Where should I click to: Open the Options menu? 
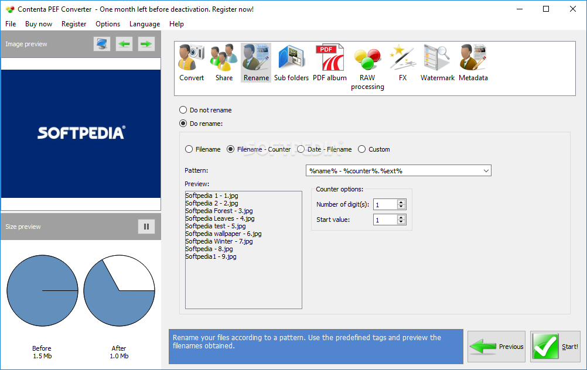pos(108,24)
